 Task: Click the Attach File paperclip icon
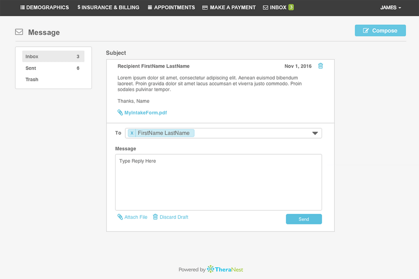[x=120, y=217]
